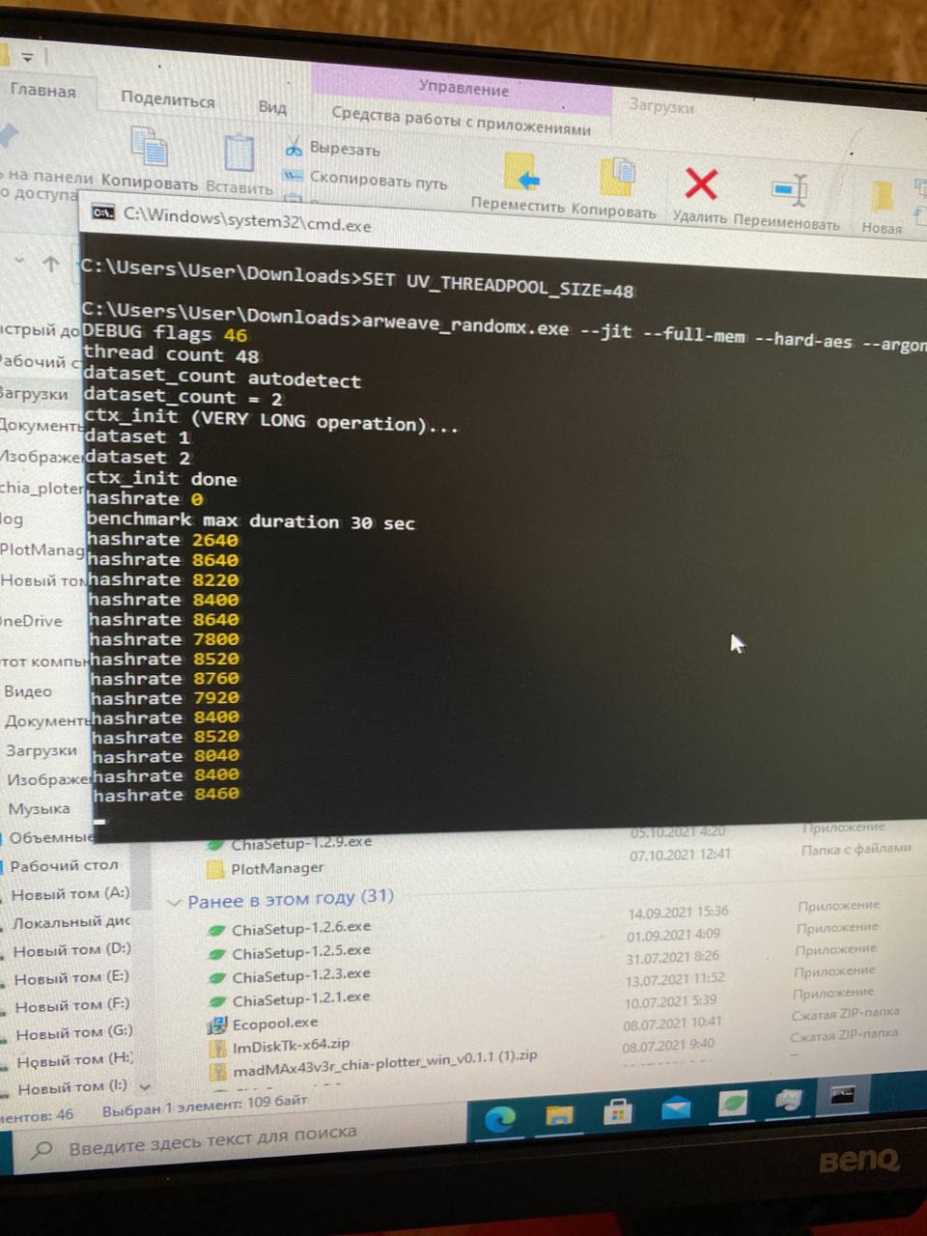The width and height of the screenshot is (927, 1236).
Task: Switch to the cmd console taskbar icon
Action: (842, 1096)
